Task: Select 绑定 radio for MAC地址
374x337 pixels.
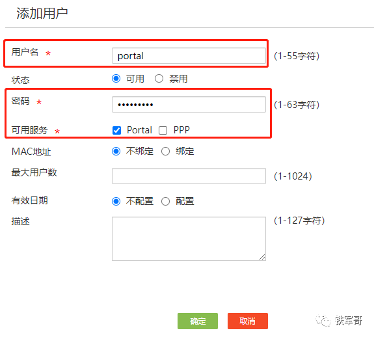Action: point(165,151)
